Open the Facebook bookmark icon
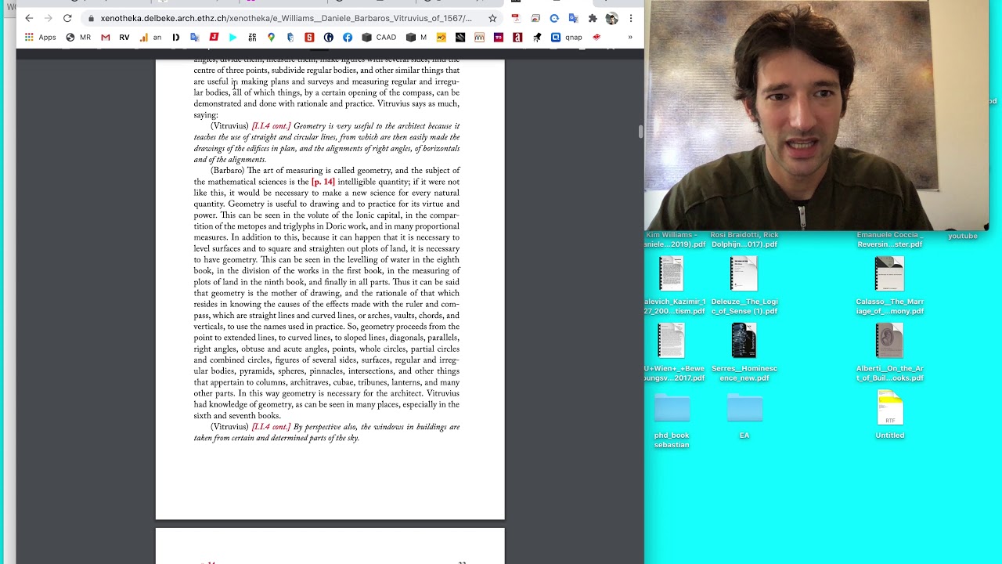Screen dimensions: 1002x564 (348, 37)
